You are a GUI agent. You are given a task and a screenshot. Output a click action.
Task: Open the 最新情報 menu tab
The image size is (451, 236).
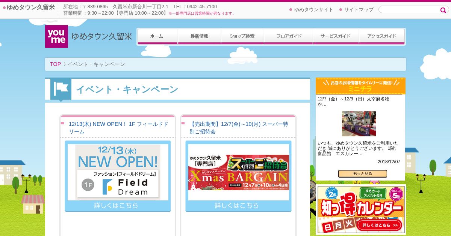click(x=199, y=37)
